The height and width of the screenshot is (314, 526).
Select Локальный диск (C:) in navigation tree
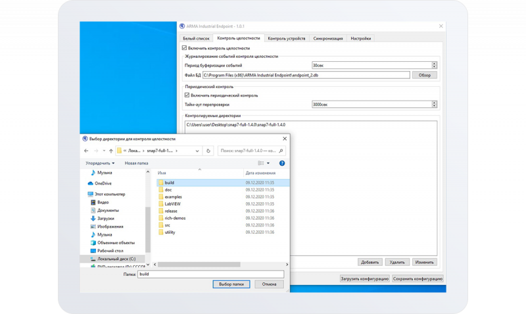tap(116, 259)
